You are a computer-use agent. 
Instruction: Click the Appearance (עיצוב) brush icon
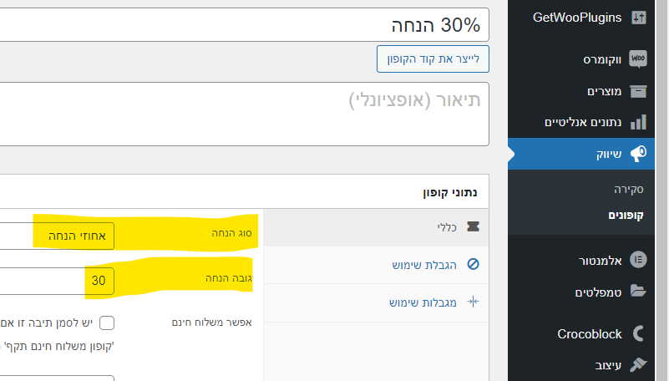pos(639,365)
